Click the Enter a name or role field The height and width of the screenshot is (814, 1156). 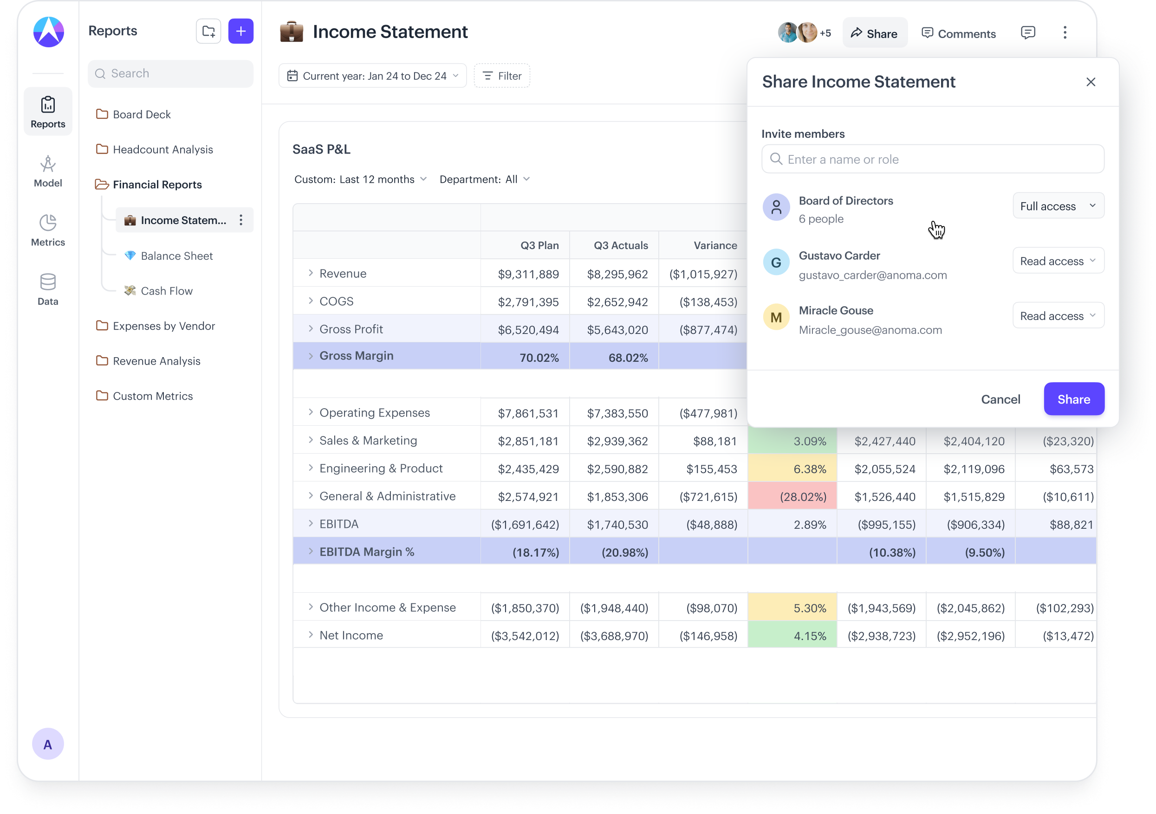932,160
